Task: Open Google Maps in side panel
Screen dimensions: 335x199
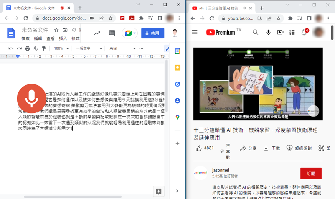Action: 178,117
